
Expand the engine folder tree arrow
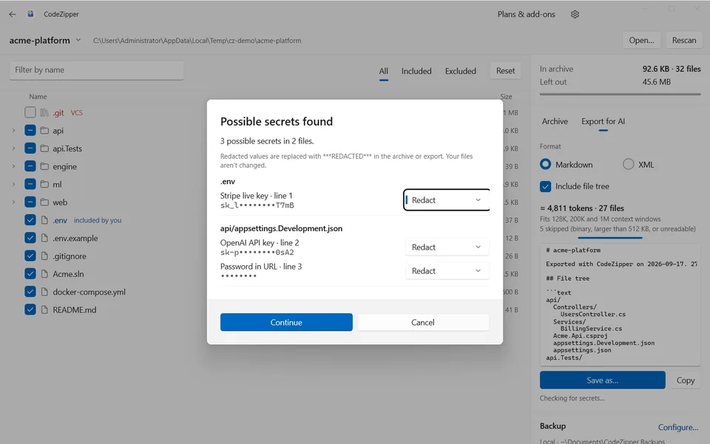click(13, 166)
